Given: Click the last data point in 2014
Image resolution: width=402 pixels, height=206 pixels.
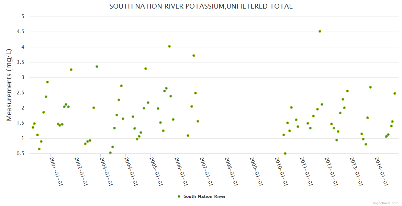Looking at the screenshot, I should tap(395, 93).
